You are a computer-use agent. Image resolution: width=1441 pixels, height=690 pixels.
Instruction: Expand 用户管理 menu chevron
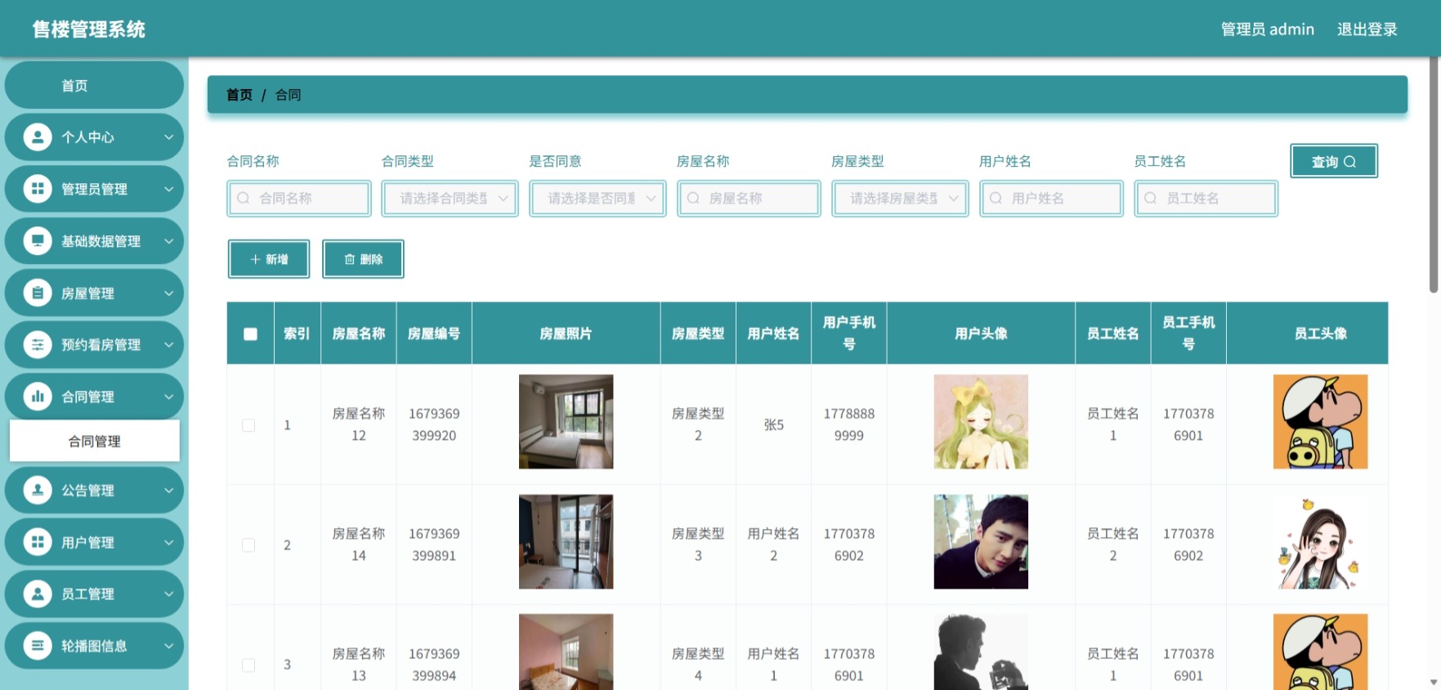point(168,542)
